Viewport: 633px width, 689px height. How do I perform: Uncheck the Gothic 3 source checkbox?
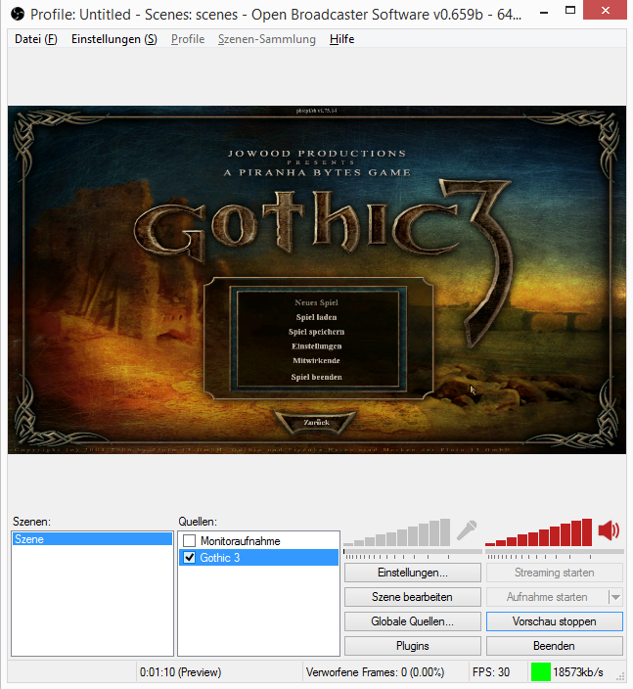(x=190, y=558)
